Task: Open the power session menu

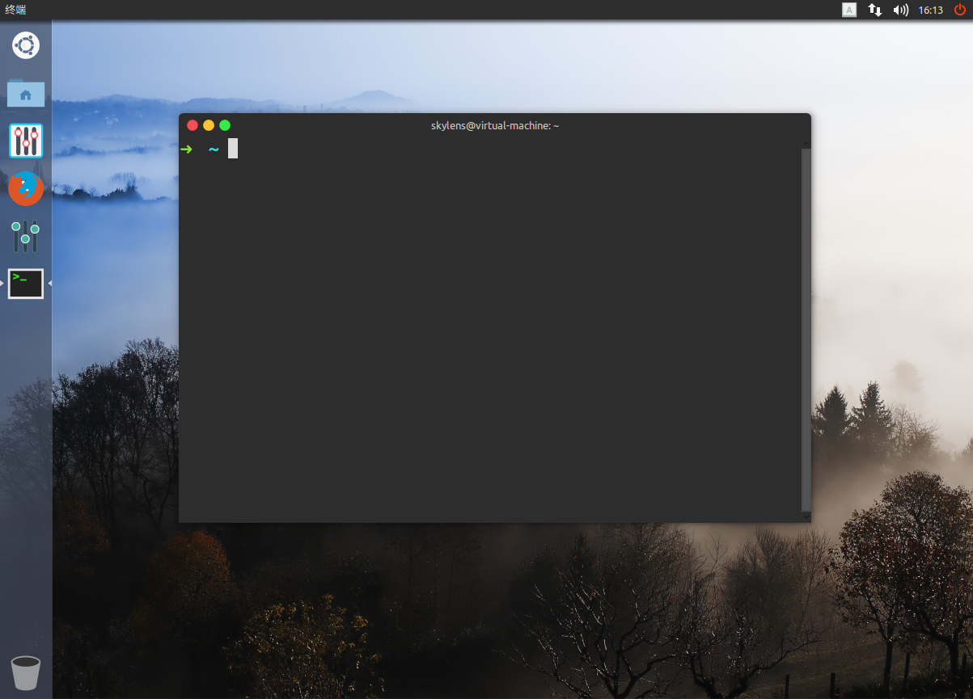Action: point(960,10)
